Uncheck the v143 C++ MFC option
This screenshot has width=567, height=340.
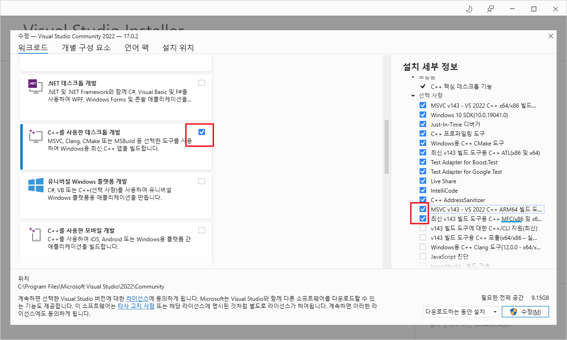(423, 219)
